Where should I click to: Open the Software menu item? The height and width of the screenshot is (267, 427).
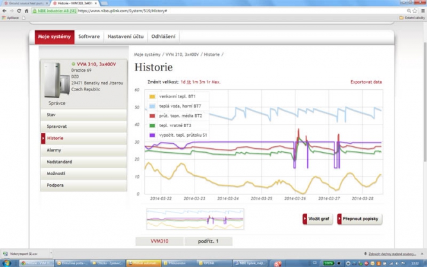(x=89, y=37)
